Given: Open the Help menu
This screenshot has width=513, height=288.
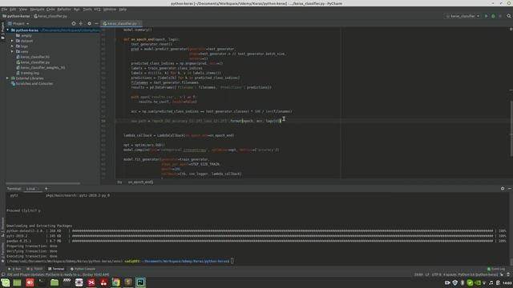Looking at the screenshot, I should pos(123,9).
